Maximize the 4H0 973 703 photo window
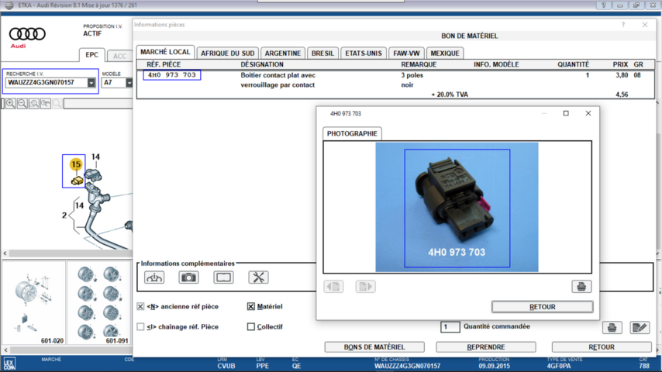Screen dimensions: 662x372 (x=566, y=113)
